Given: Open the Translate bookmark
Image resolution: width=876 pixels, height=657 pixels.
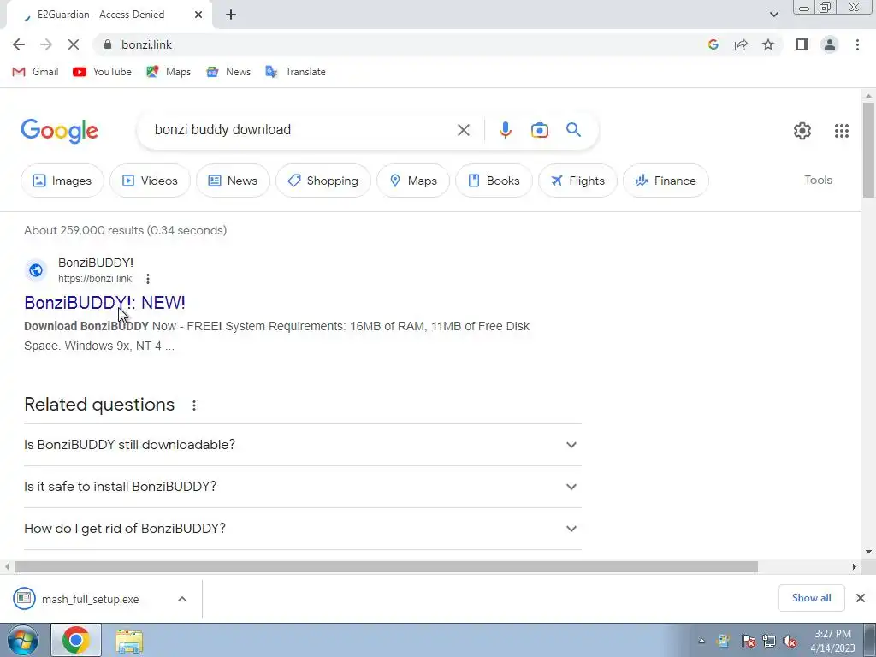Looking at the screenshot, I should [295, 72].
